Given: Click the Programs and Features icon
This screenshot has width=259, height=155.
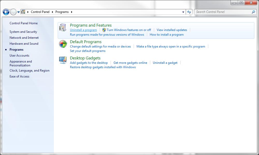Looking at the screenshot, I should (x=63, y=27).
